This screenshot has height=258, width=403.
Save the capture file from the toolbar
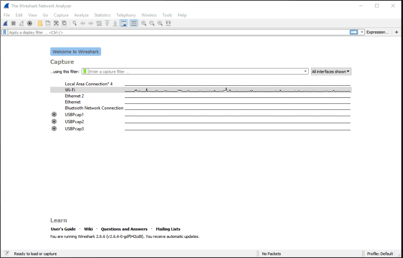(x=48, y=23)
